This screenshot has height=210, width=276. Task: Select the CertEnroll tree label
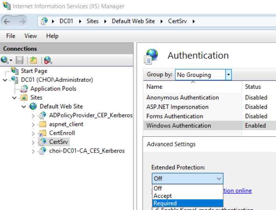[x=62, y=133]
